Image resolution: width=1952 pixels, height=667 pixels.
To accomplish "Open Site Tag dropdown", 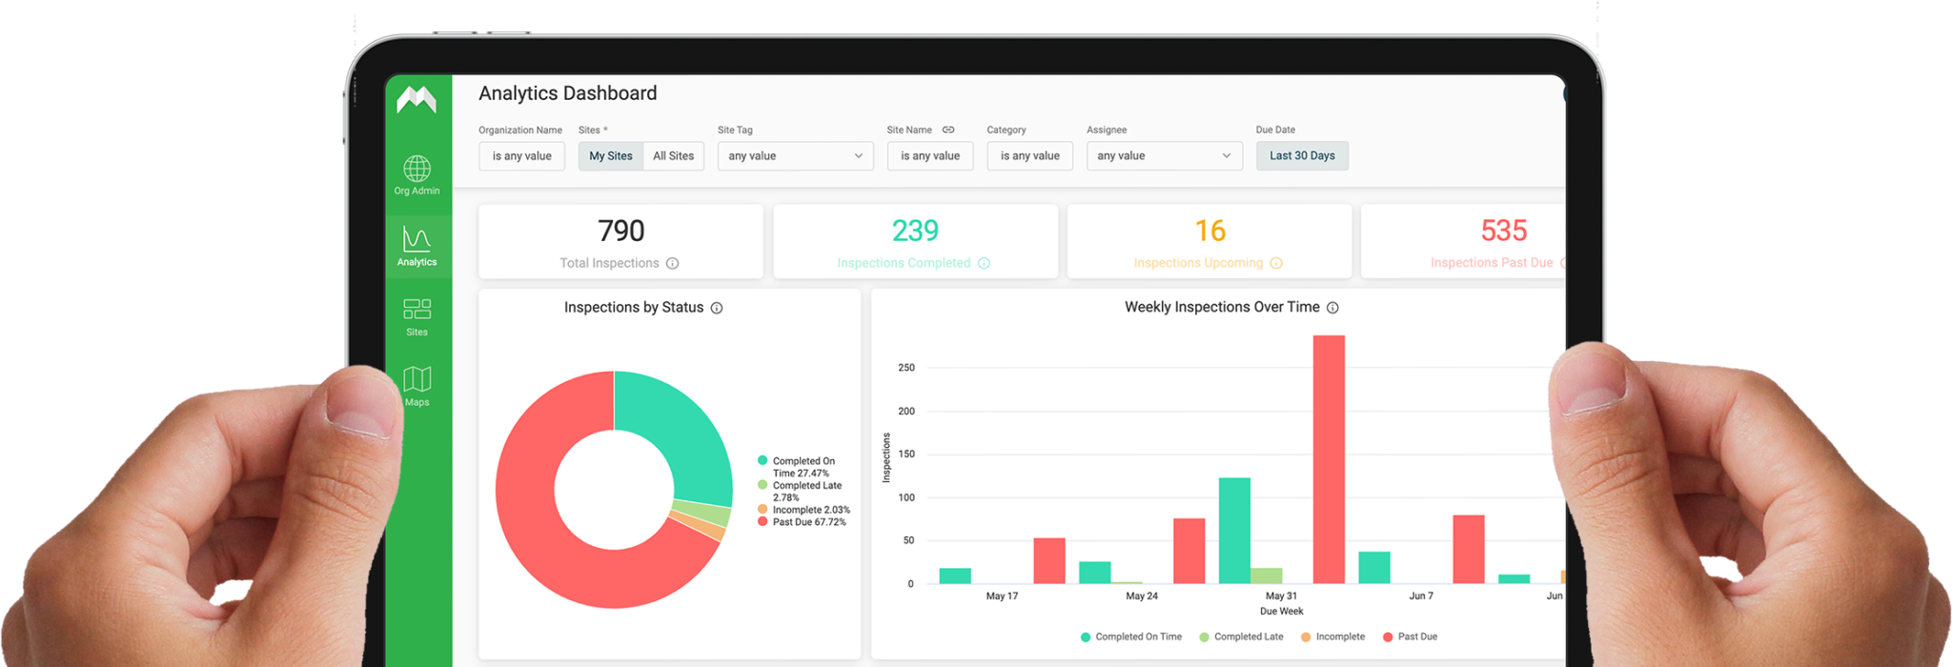I will (796, 156).
